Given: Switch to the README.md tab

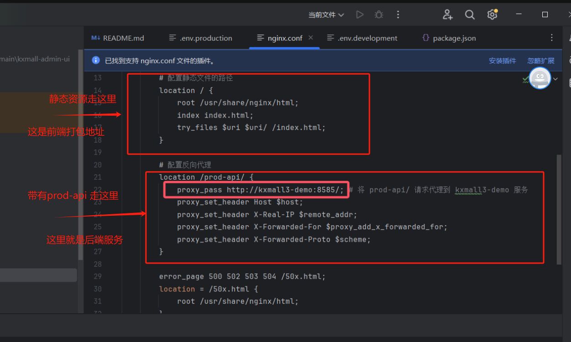Looking at the screenshot, I should click(118, 38).
